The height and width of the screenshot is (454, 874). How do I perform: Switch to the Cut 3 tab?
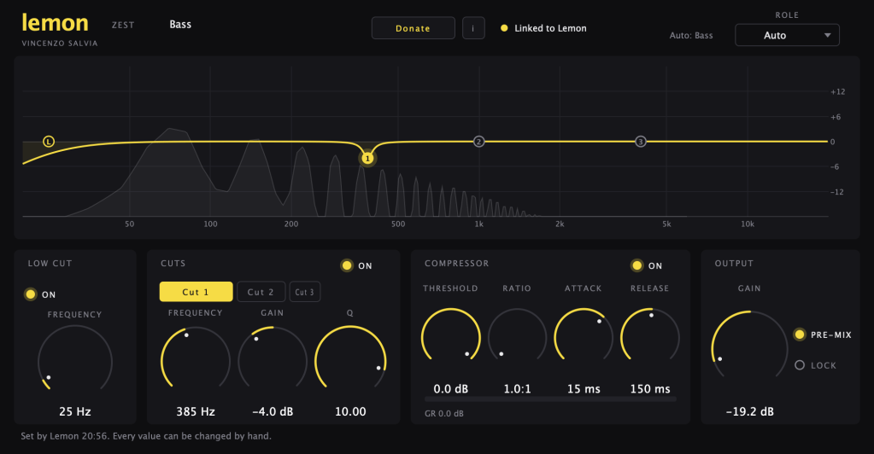pyautogui.click(x=304, y=292)
